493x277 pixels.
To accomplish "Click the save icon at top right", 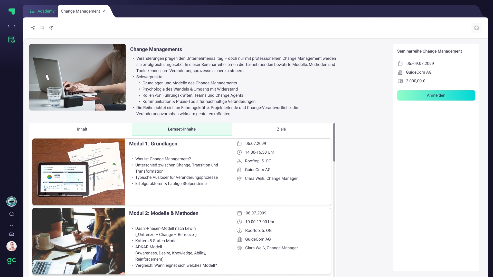I will [x=476, y=28].
